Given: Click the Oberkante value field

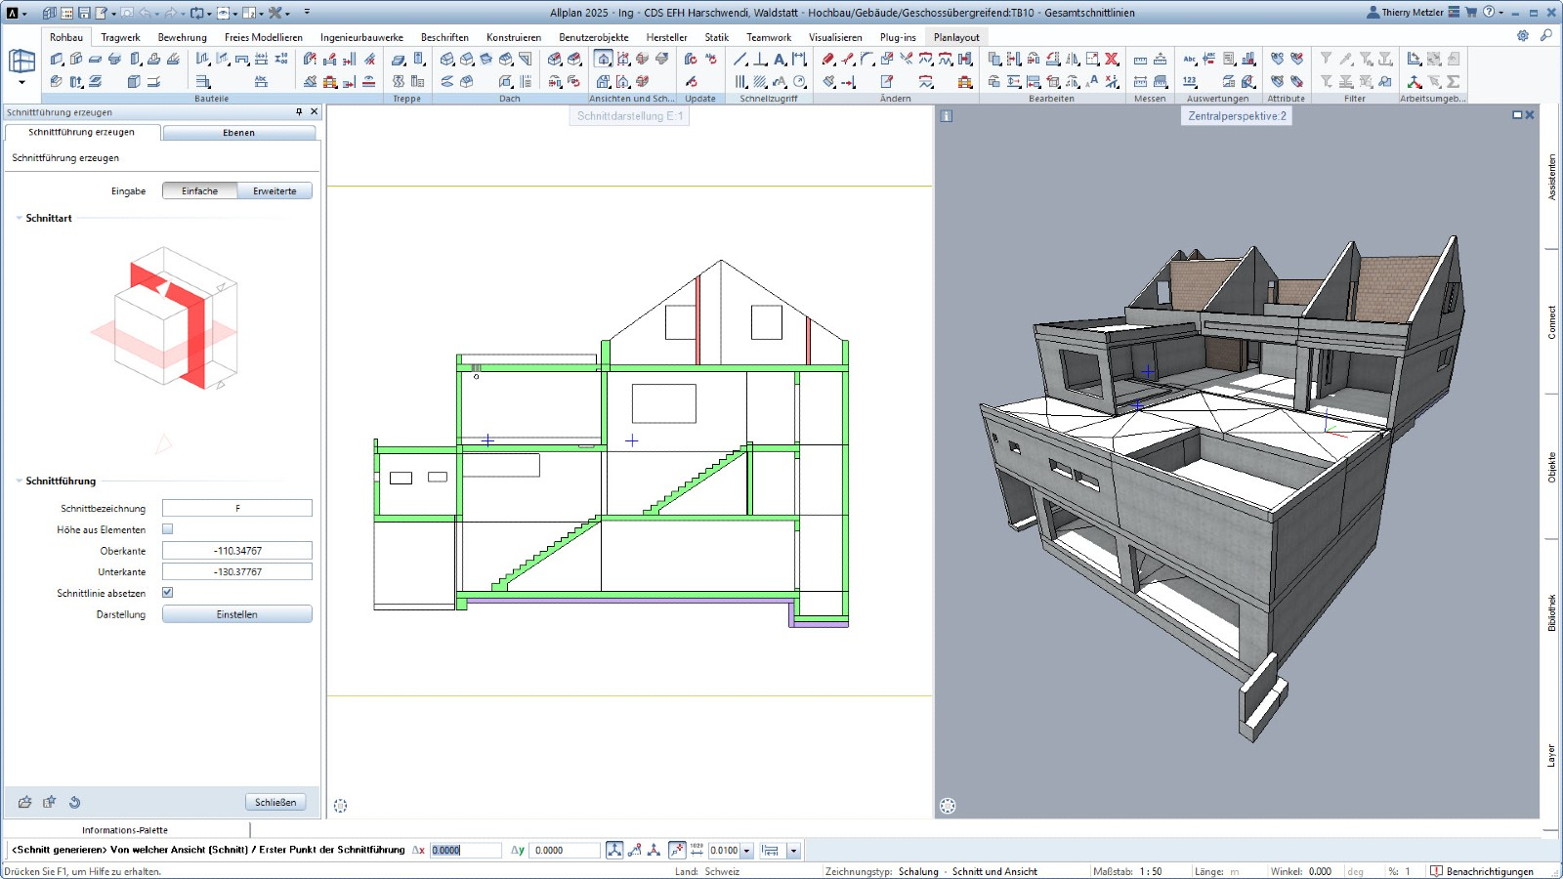Looking at the screenshot, I should click(237, 551).
